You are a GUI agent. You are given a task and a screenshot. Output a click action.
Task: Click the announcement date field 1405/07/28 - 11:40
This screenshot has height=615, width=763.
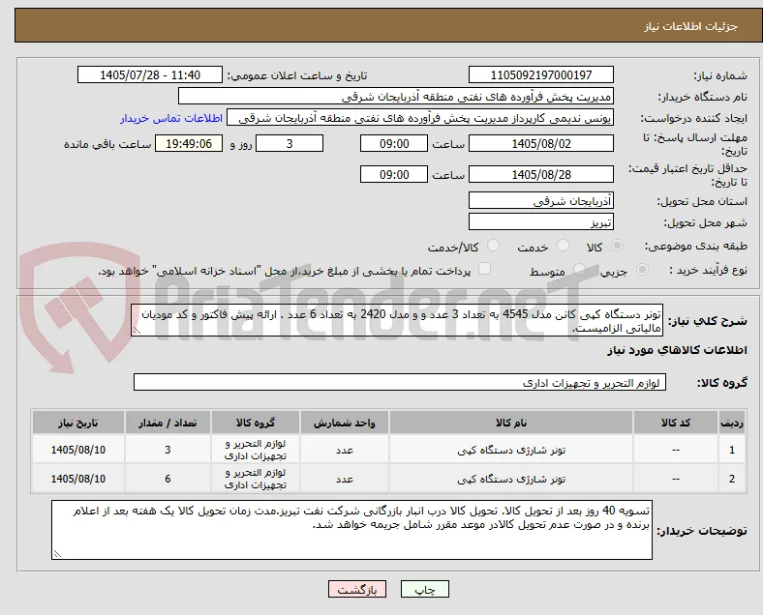[150, 74]
